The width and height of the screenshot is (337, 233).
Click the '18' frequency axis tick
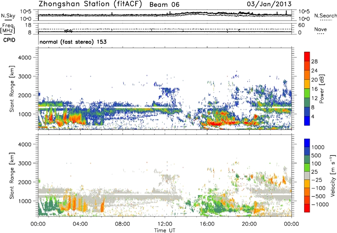point(28,25)
